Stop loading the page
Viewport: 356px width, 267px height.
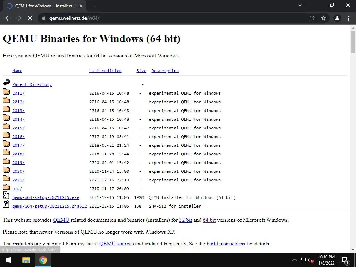point(30,18)
